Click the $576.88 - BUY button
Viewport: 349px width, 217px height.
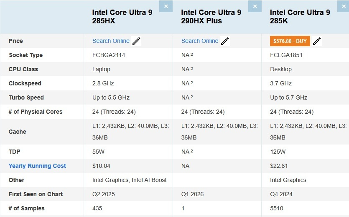(x=290, y=41)
